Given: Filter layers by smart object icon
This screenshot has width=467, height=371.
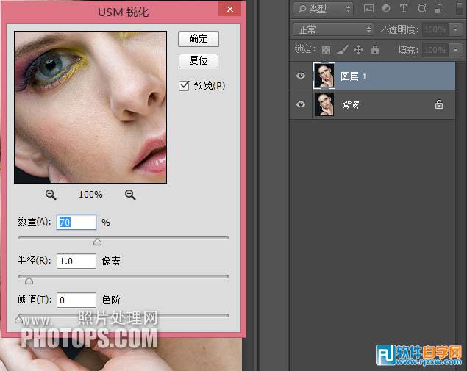Looking at the screenshot, I should click(439, 8).
